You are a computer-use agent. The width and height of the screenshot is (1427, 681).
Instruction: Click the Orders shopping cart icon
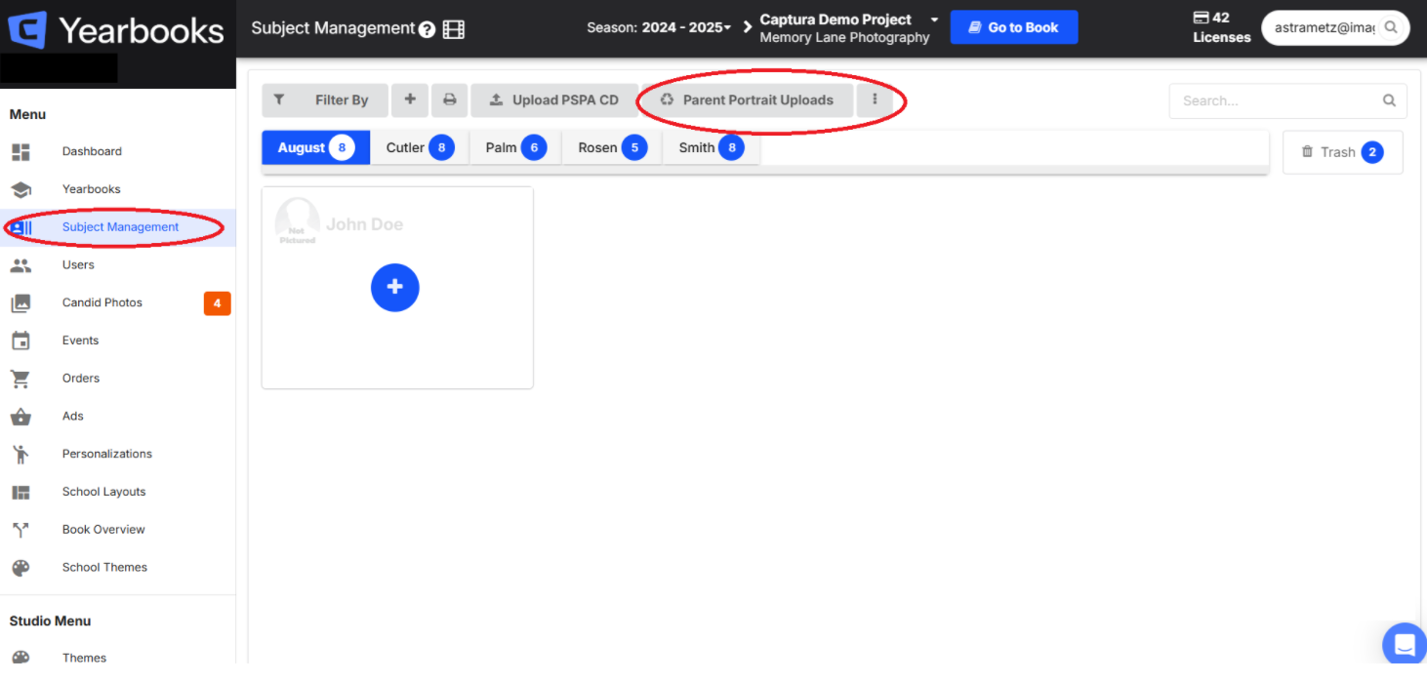tap(20, 379)
